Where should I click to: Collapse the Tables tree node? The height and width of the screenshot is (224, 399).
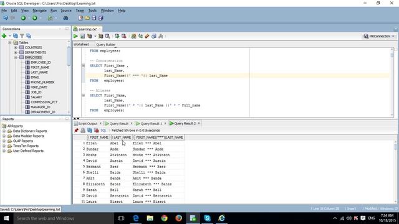pos(10,43)
